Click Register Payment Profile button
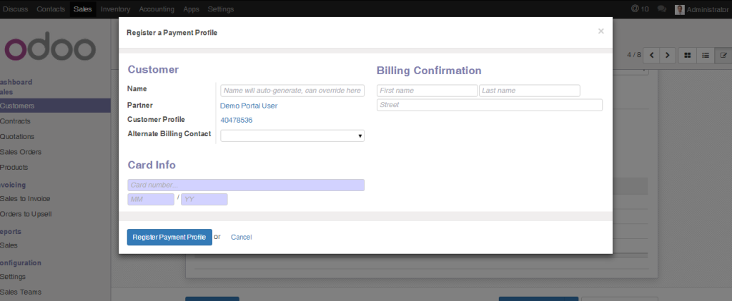 pos(169,238)
